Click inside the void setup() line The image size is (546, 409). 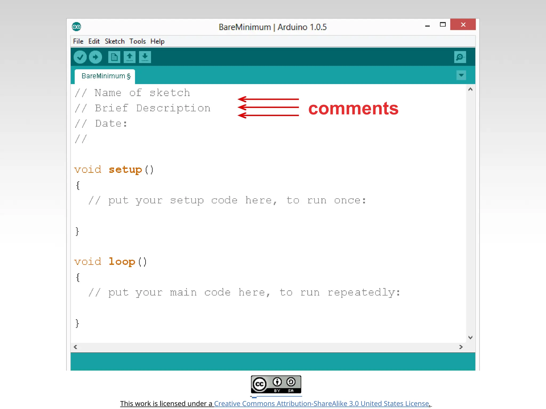tap(125, 170)
